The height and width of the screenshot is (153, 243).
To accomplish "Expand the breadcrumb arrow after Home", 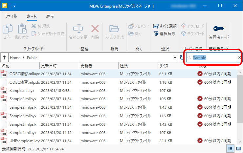I will [x=24, y=58].
